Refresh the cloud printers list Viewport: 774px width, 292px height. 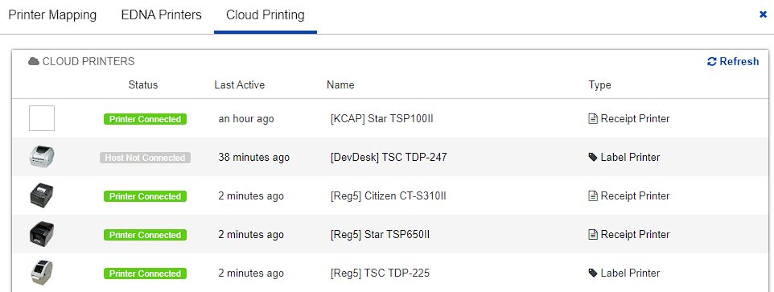pos(733,62)
